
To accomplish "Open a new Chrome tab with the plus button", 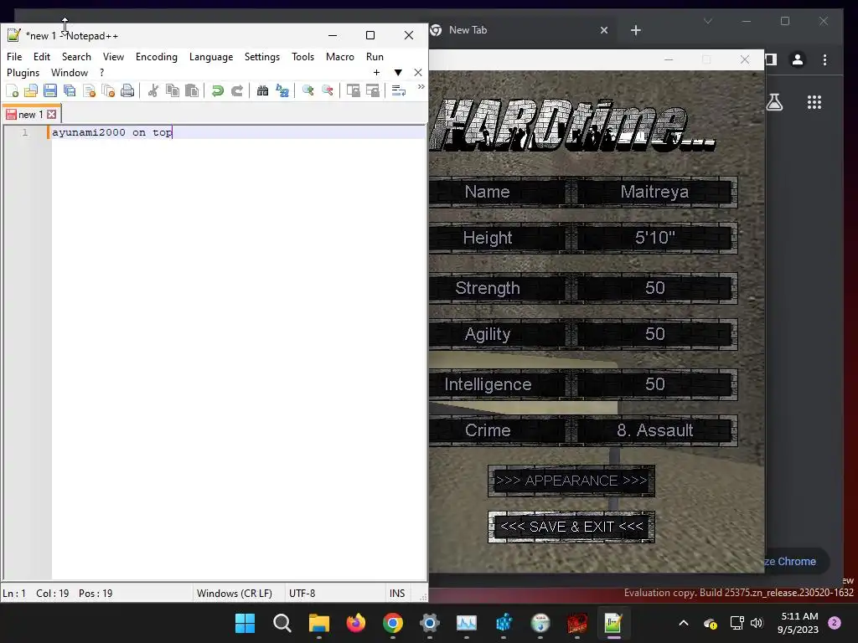I will 635,31.
